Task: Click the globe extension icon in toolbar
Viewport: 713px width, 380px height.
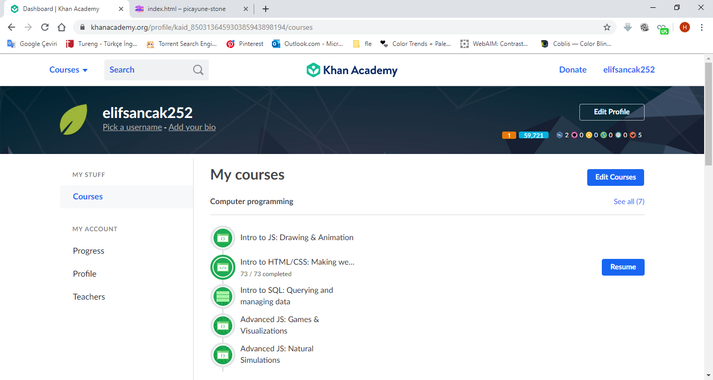Action: click(x=645, y=27)
